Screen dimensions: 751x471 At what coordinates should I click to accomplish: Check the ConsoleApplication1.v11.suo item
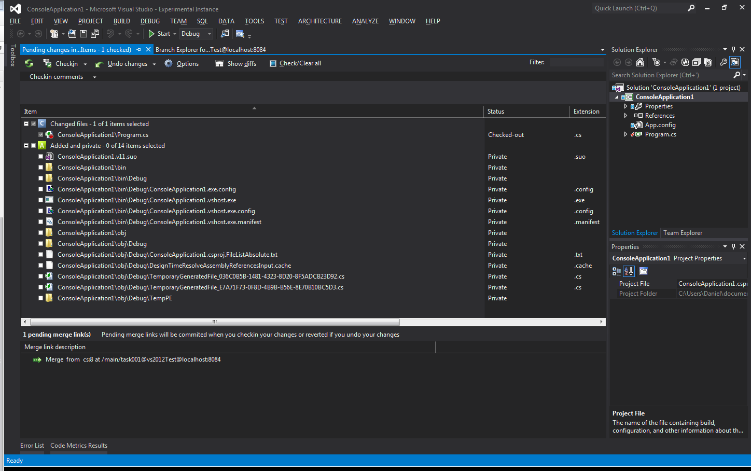coord(40,156)
